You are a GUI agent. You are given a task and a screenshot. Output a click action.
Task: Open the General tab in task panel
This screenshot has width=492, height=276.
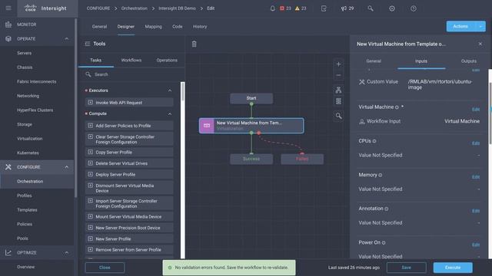[x=374, y=61]
